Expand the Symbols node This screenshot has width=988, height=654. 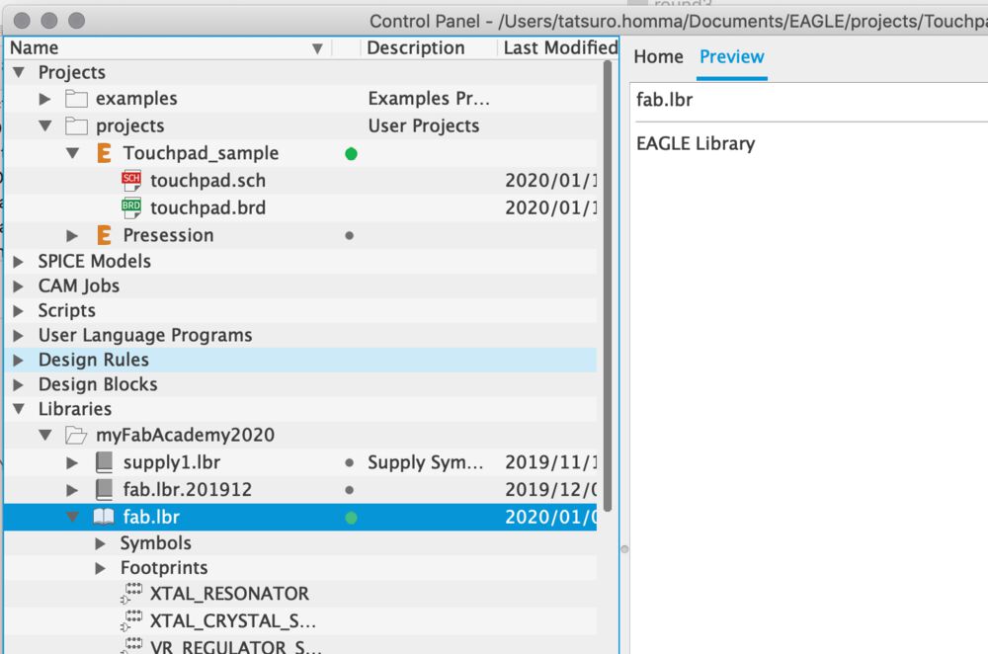100,543
